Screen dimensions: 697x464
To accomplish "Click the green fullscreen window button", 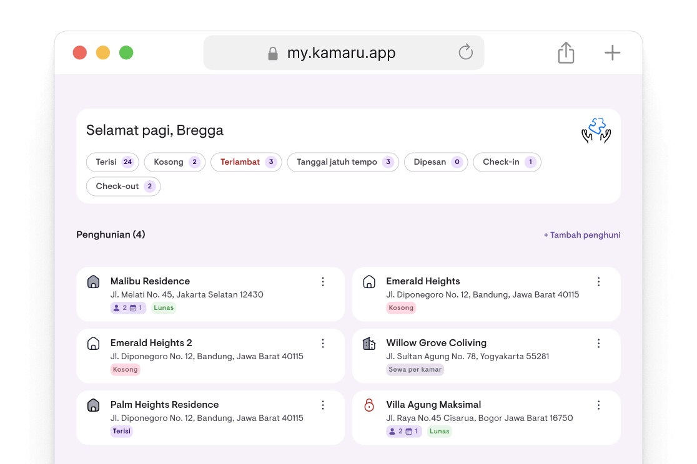I will coord(126,52).
